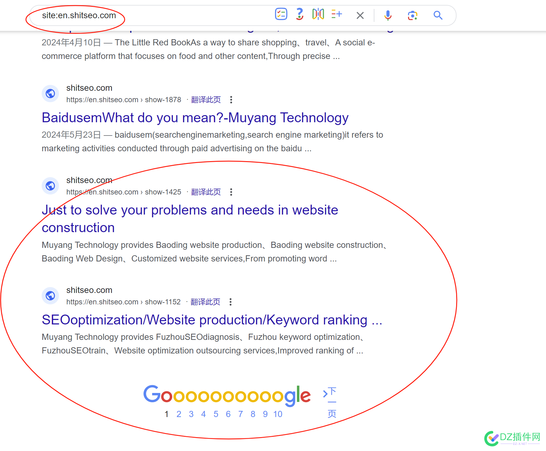Open three-dot menu for show-1878 result
Viewport: 546px width, 451px height.
pos(231,100)
